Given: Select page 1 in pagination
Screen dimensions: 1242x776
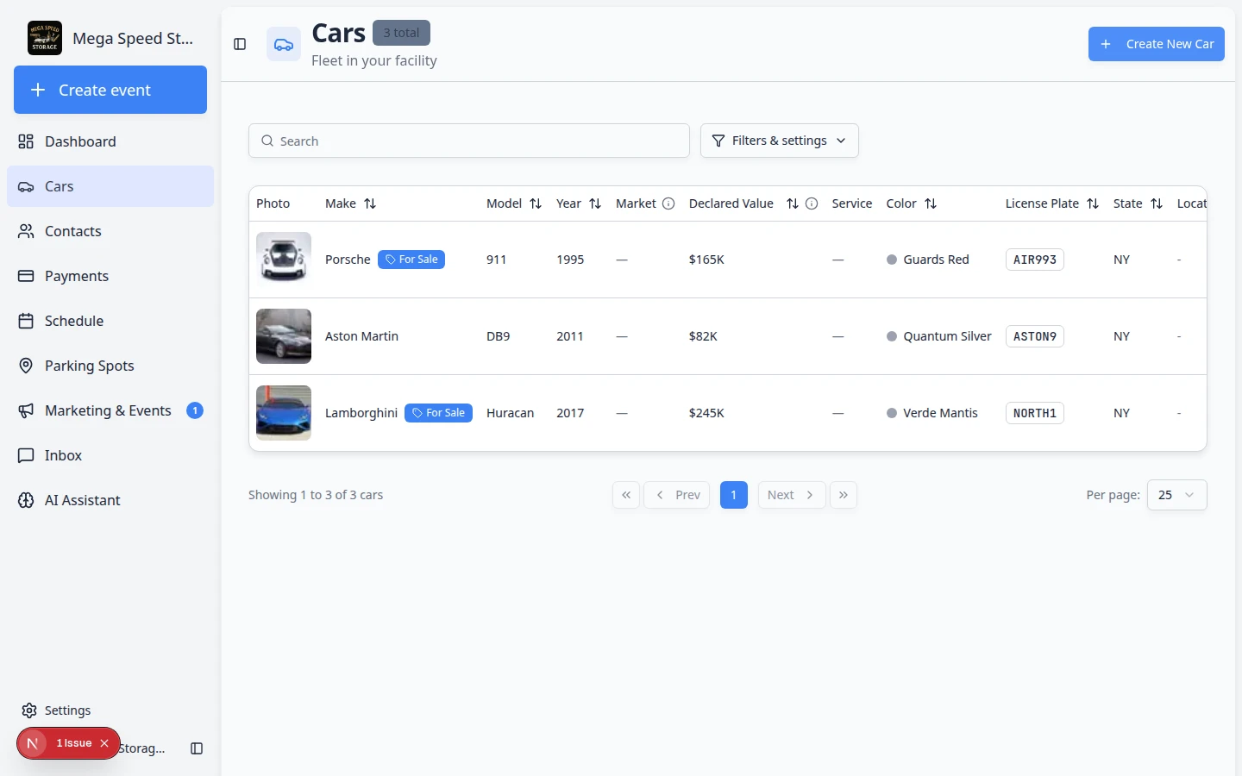Looking at the screenshot, I should coord(734,495).
